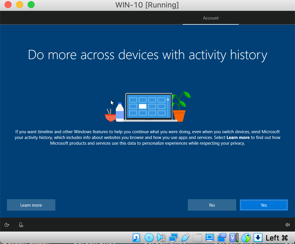The height and width of the screenshot is (244, 295).
Task: Click the bold 'Learn more' text in paragraph
Action: [238, 138]
